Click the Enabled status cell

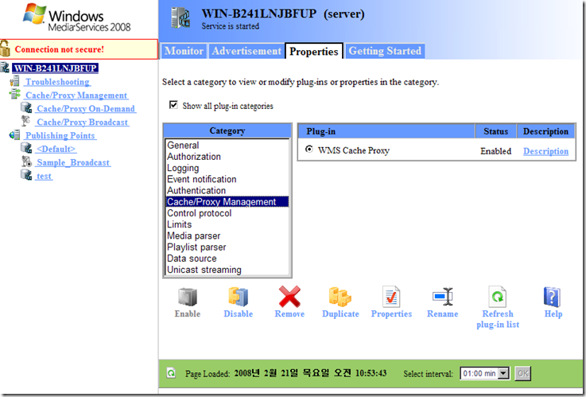[x=495, y=151]
